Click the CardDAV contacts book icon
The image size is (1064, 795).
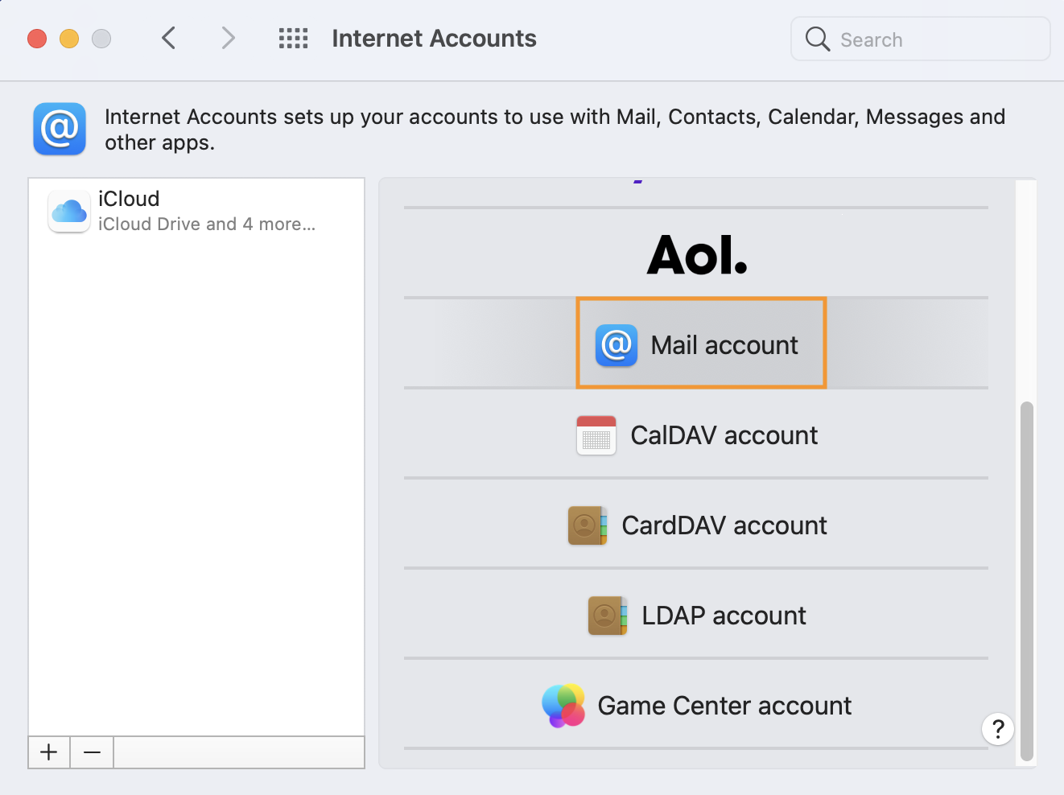pyautogui.click(x=588, y=525)
